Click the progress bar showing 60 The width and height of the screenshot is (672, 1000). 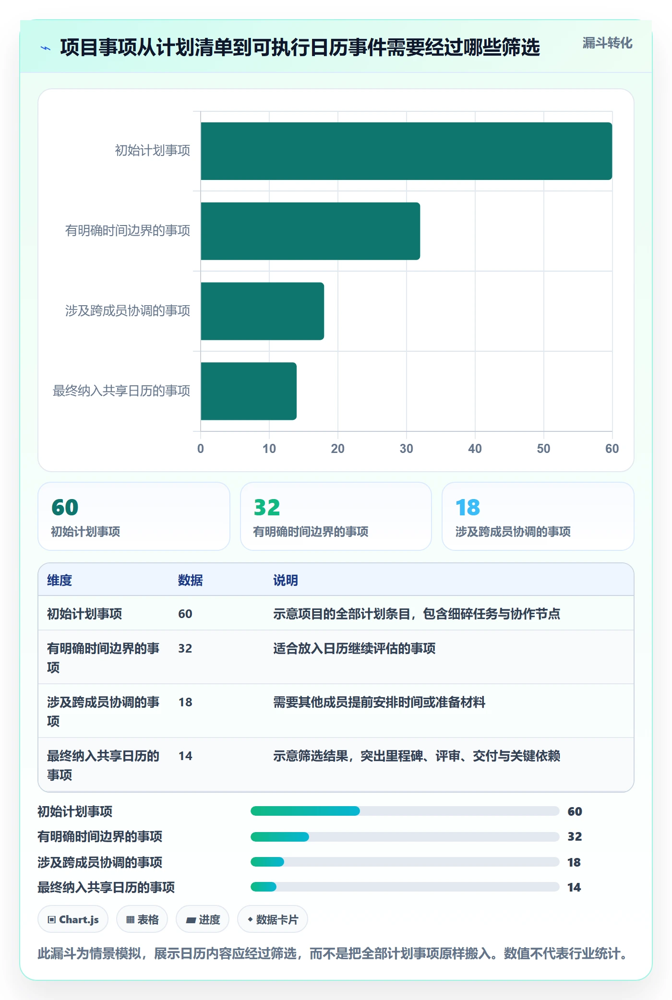click(x=405, y=811)
